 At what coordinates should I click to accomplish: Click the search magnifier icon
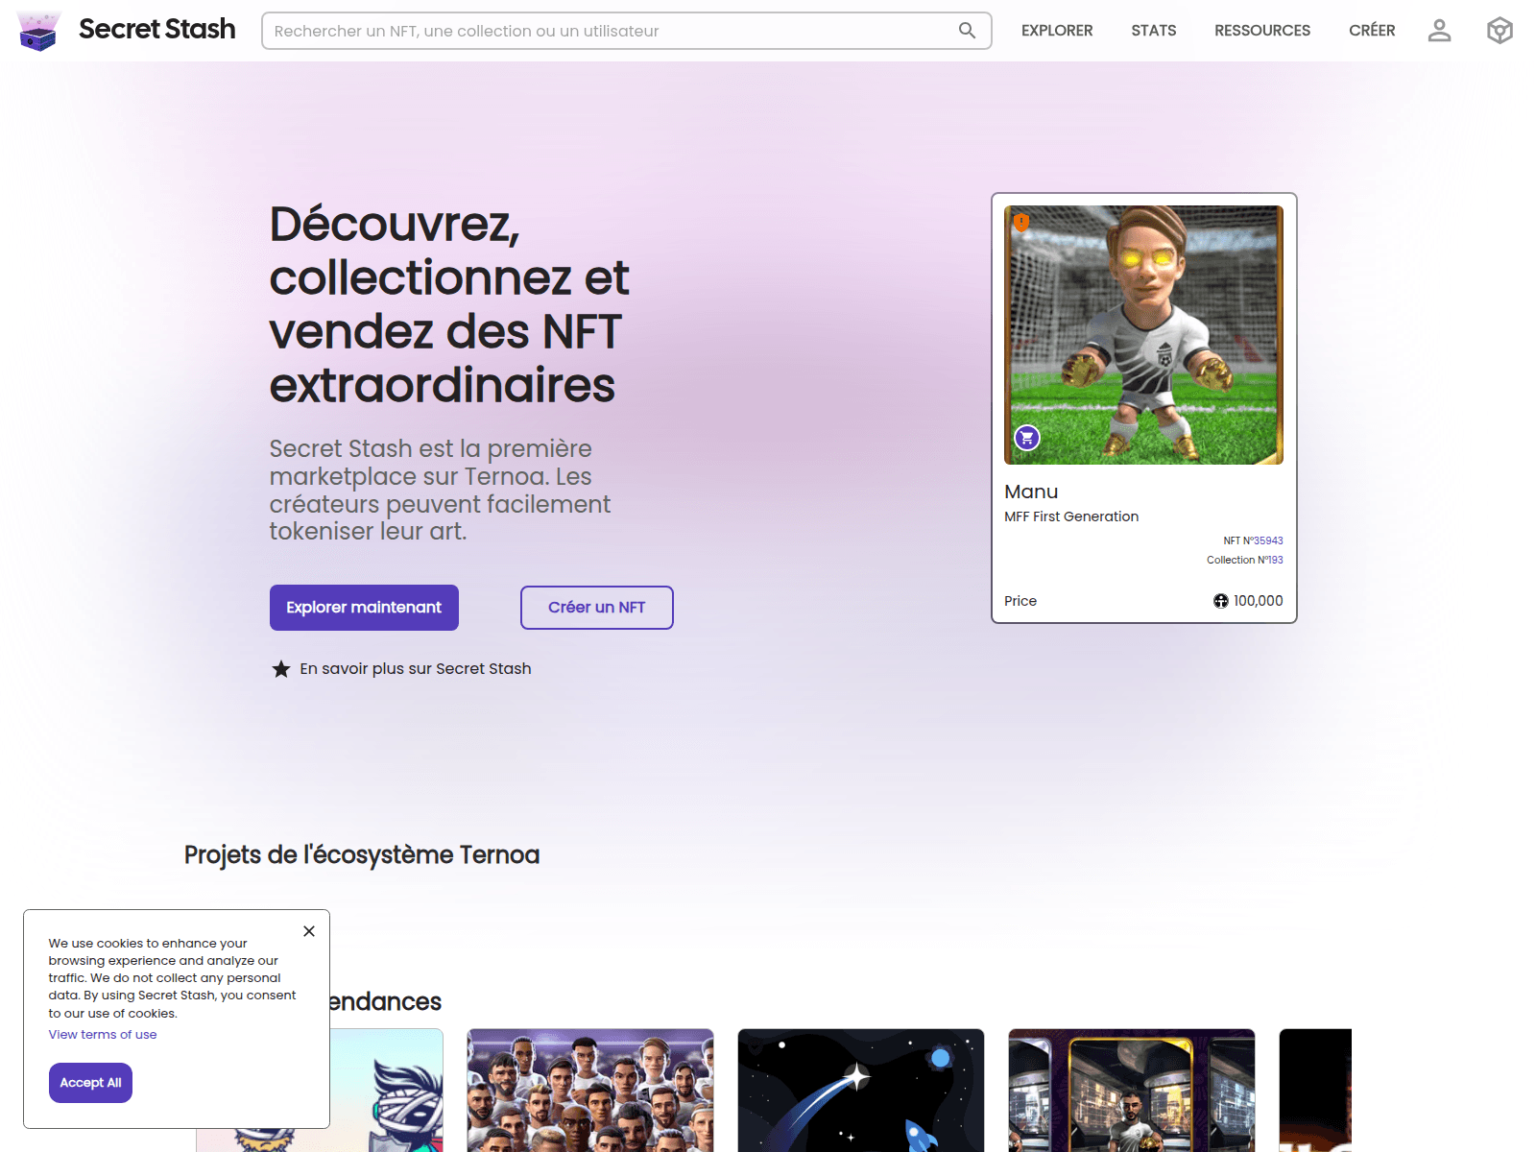pyautogui.click(x=967, y=31)
